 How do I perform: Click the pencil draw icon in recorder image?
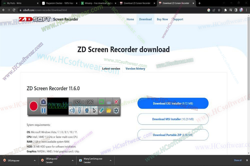tap(101, 110)
